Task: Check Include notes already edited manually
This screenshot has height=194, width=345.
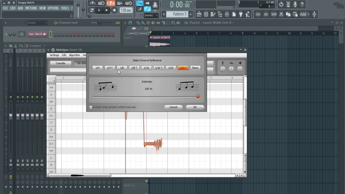Action: [x=91, y=107]
